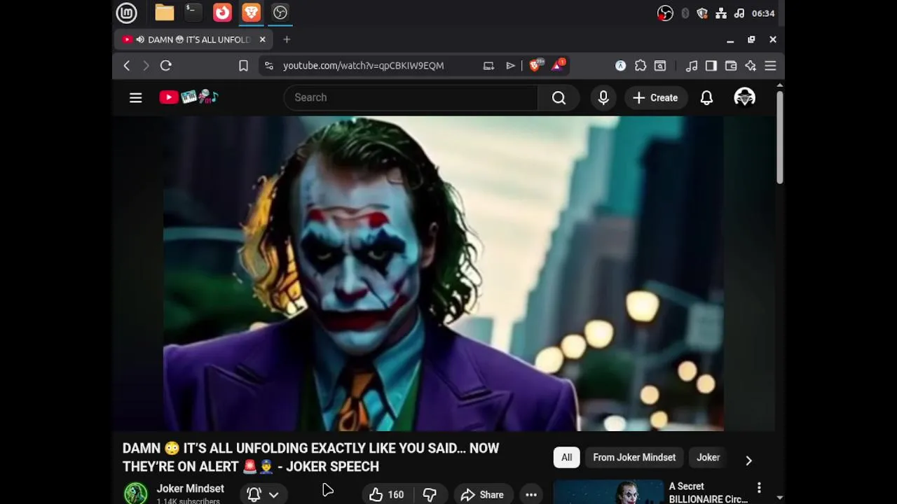Open the sound music-note tray icon
This screenshot has width=897, height=504.
[x=739, y=13]
